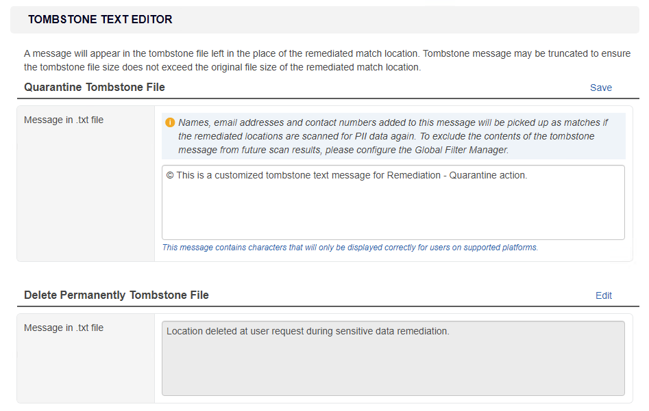The width and height of the screenshot is (649, 411).
Task: Click below the delete tombstone message box
Action: 393,403
